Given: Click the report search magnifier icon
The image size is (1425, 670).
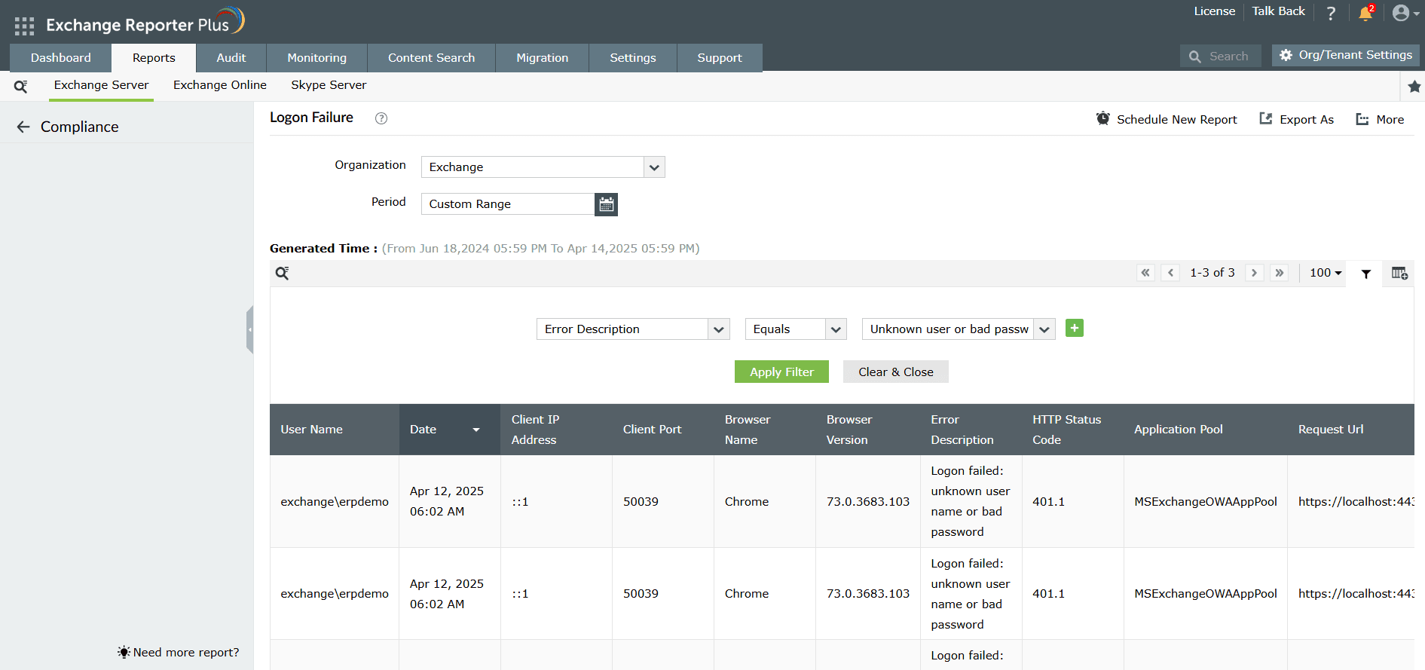Looking at the screenshot, I should coord(21,87).
